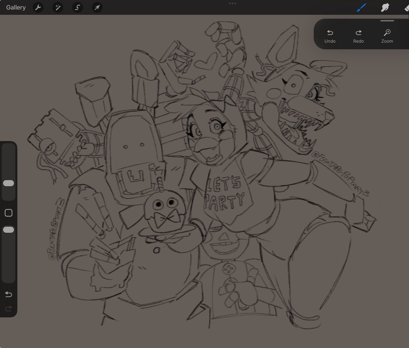Select the Smudge tool
This screenshot has width=409, height=348.
point(385,7)
